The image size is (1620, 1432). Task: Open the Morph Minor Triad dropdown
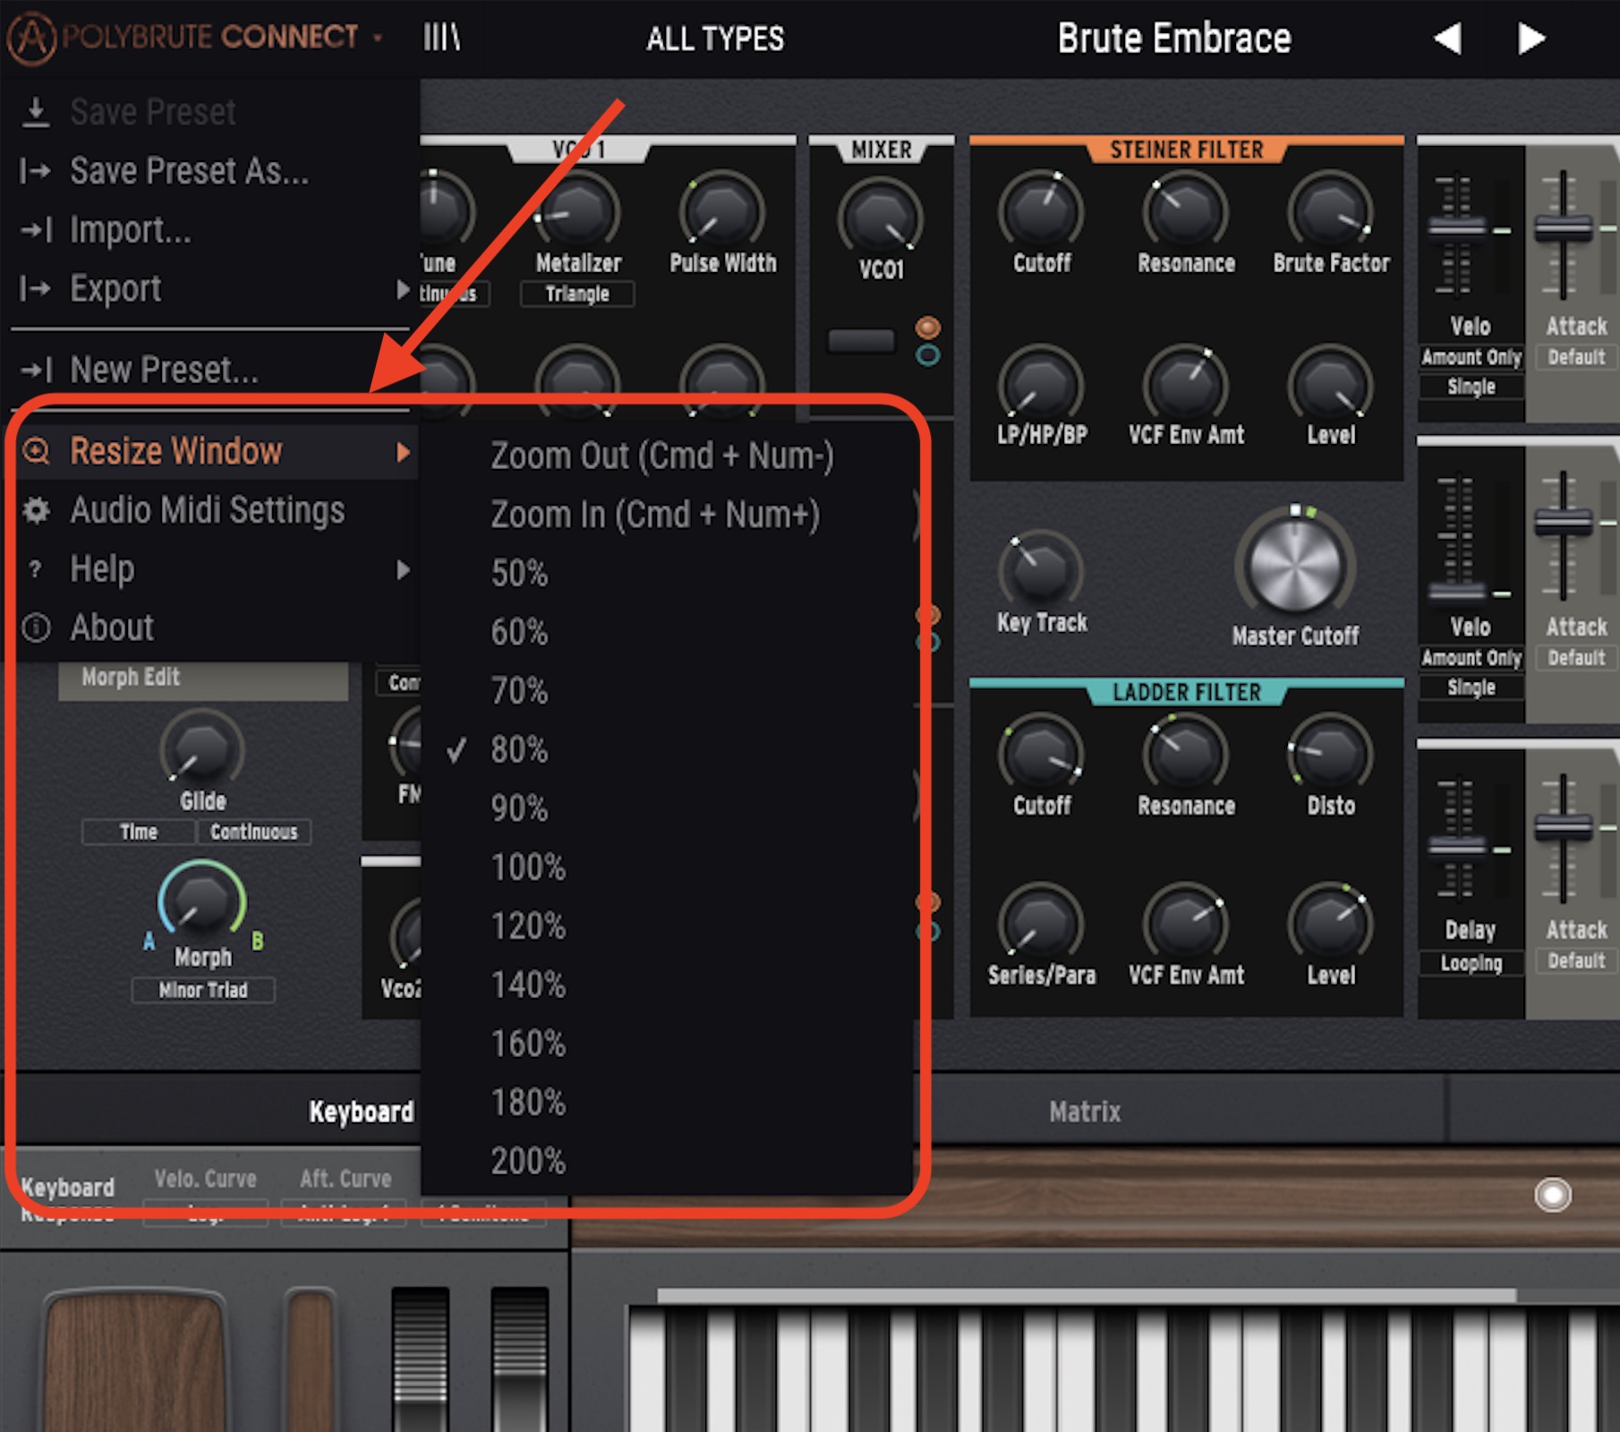203,990
